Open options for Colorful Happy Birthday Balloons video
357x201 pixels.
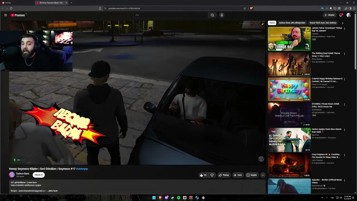(344, 79)
